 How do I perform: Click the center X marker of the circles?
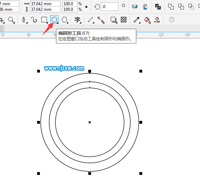point(90,122)
